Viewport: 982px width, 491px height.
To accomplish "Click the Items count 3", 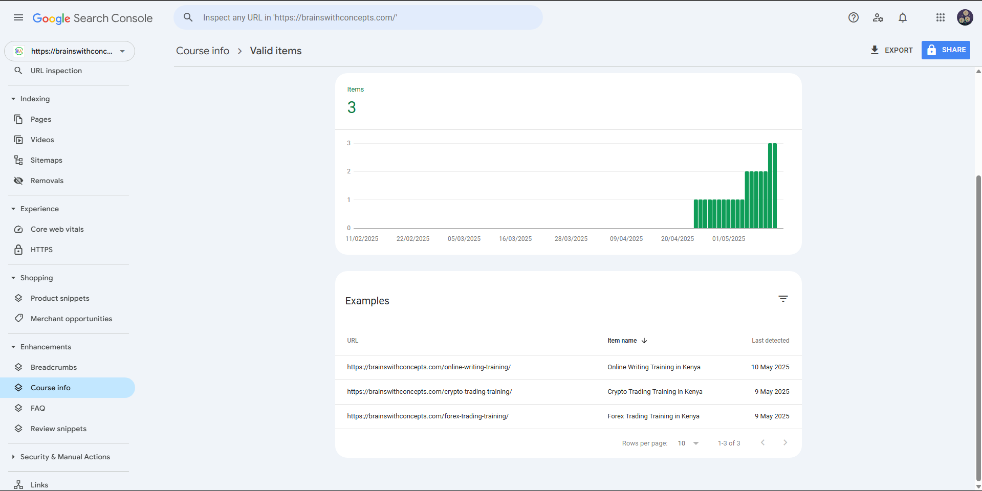I will pyautogui.click(x=352, y=107).
